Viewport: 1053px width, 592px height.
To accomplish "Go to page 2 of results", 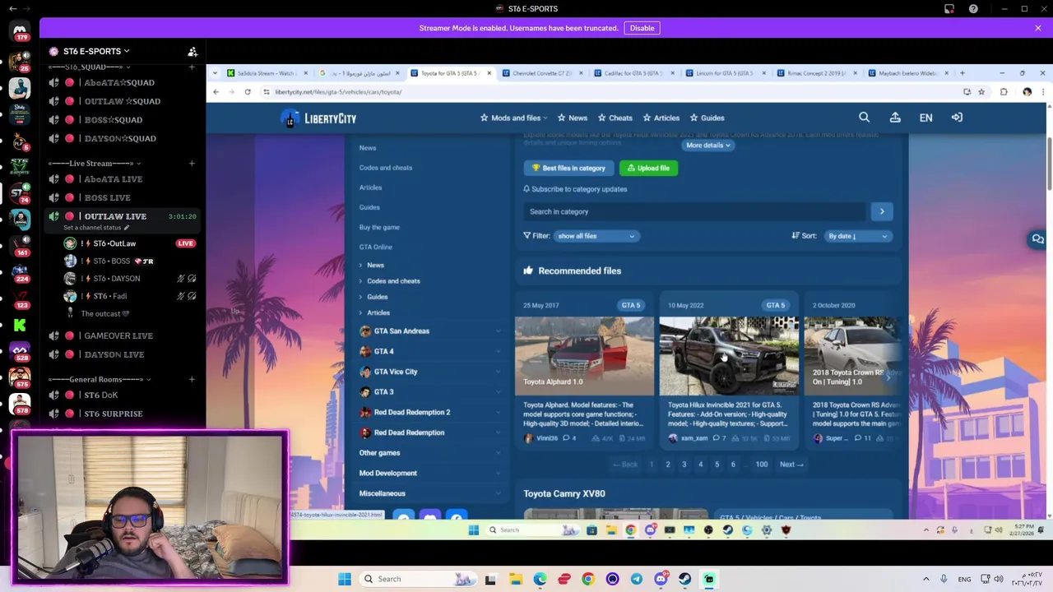I will [667, 465].
